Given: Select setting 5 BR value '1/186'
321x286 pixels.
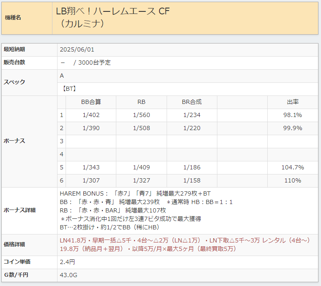Looking at the screenshot, I should 192,167.
